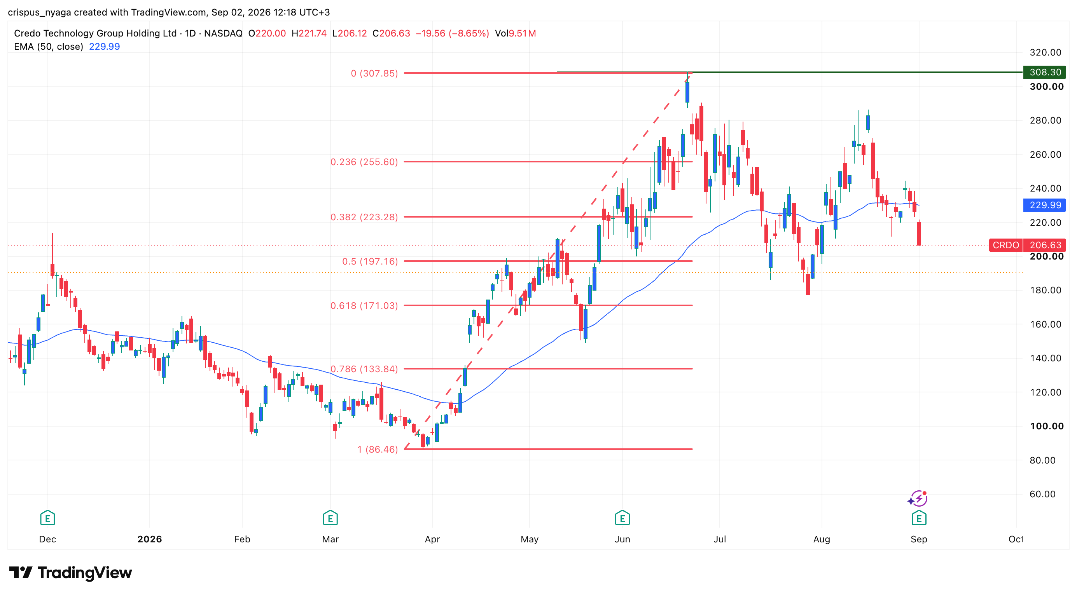Click the 160.00 price axis tick

pos(1045,324)
